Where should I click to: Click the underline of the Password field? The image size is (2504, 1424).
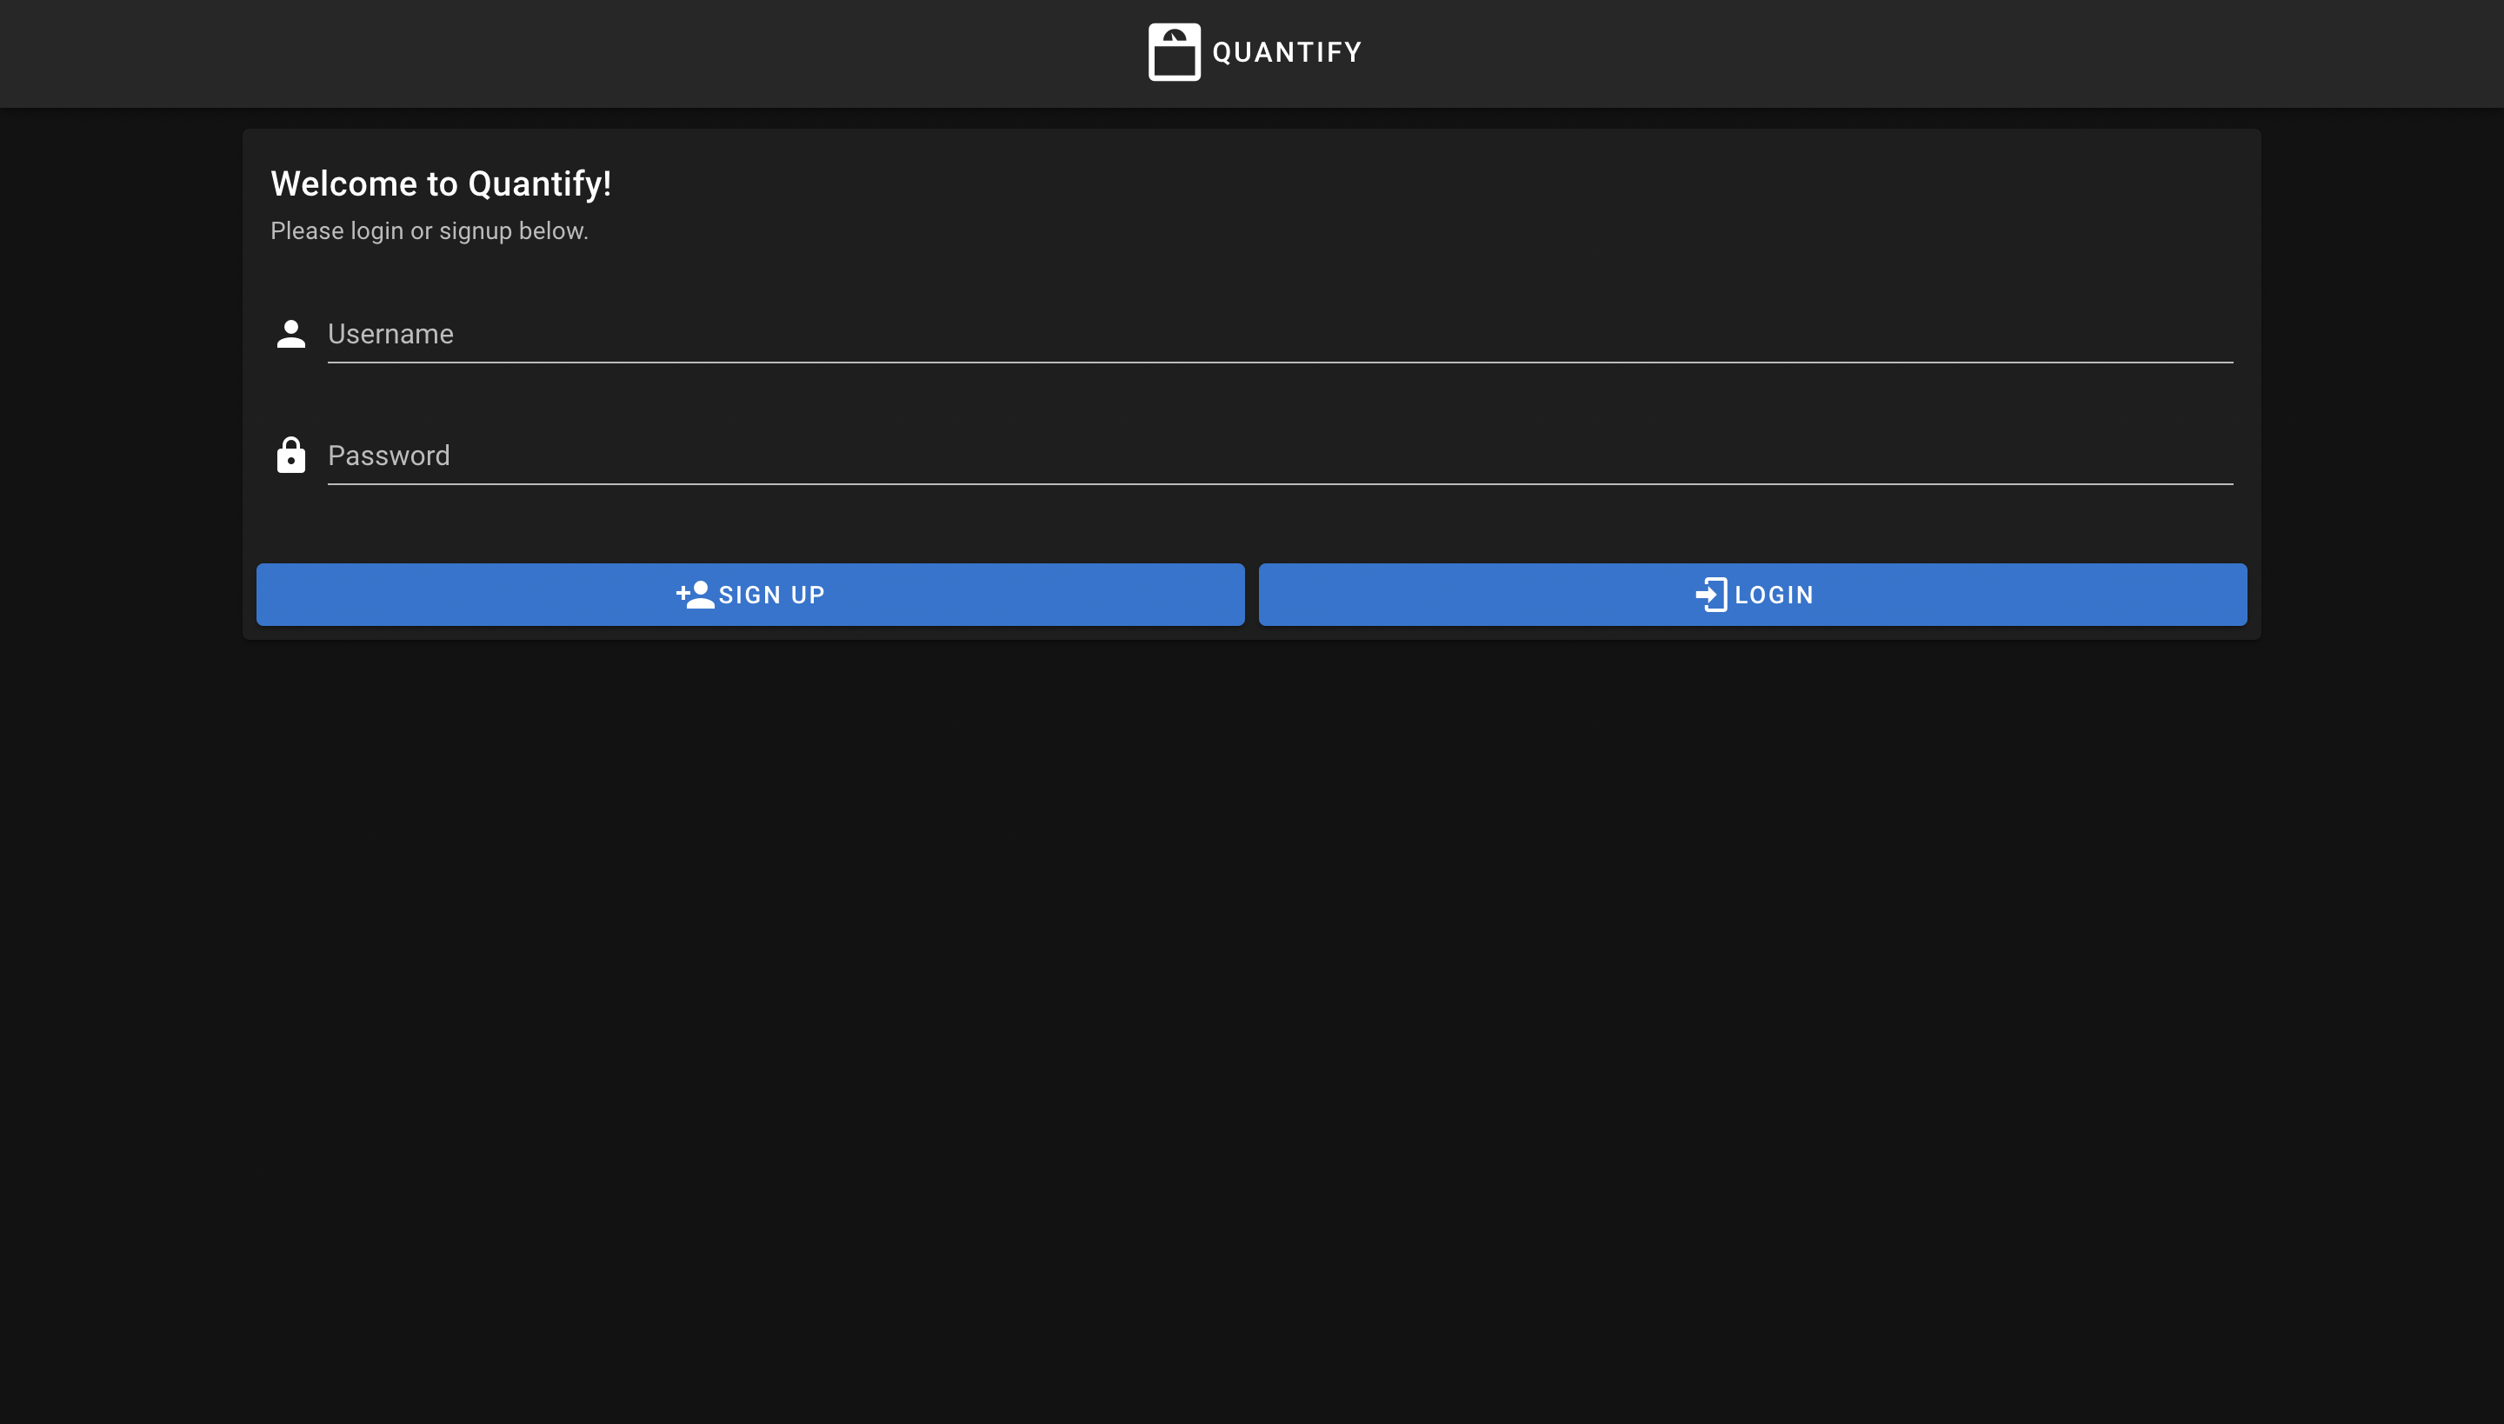click(x=1280, y=483)
